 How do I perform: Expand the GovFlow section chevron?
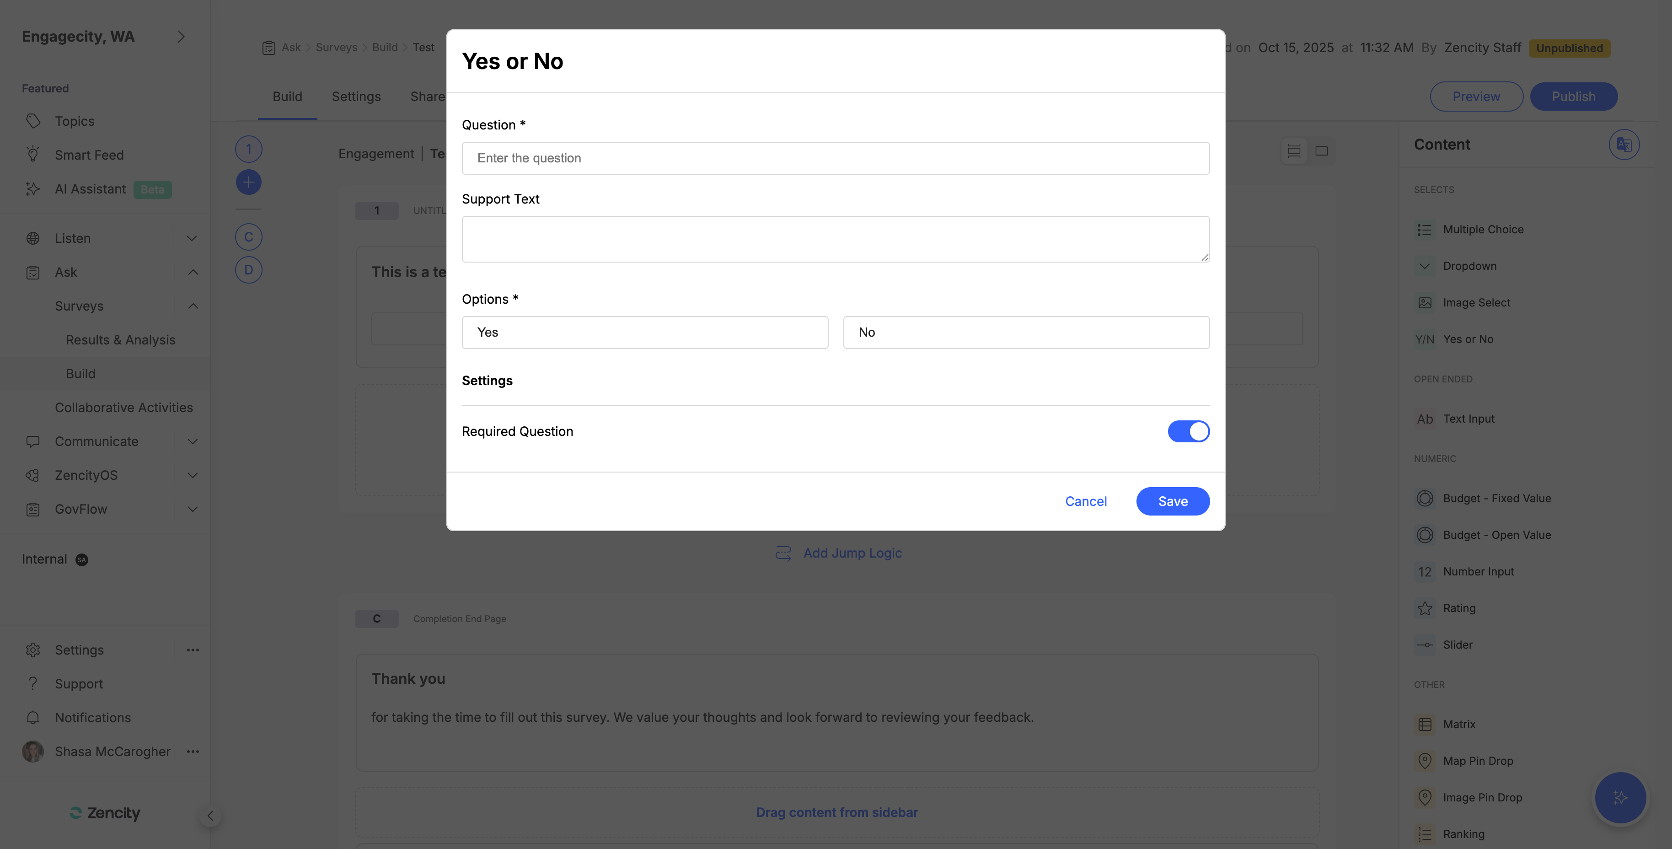pyautogui.click(x=192, y=509)
